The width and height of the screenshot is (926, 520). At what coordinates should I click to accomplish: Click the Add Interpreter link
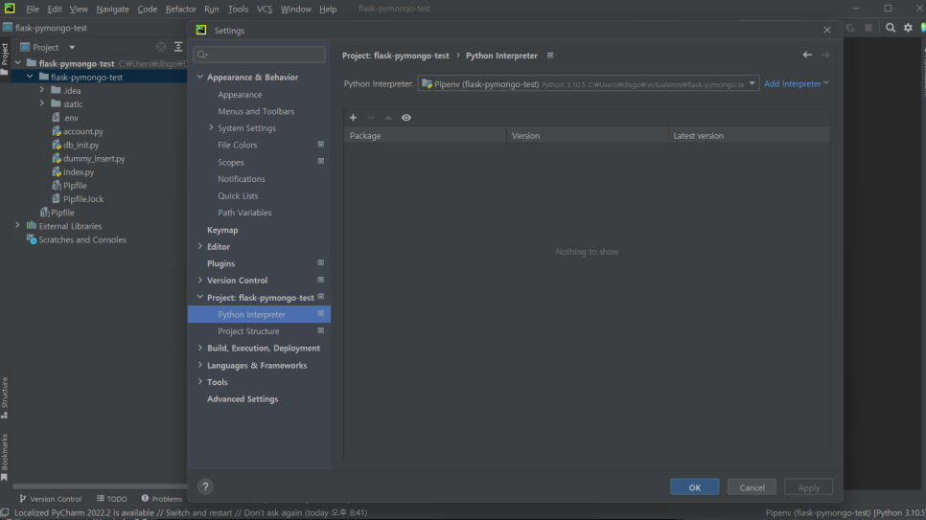click(796, 84)
